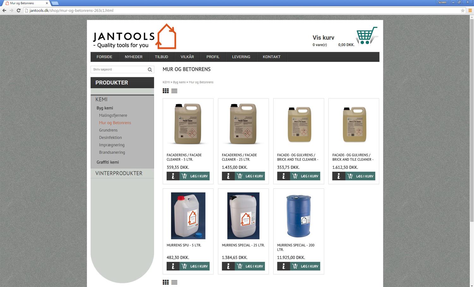Screen dimensions: 474x287
Task: Show info for Facaderens 5 LTR
Action: click(x=173, y=176)
